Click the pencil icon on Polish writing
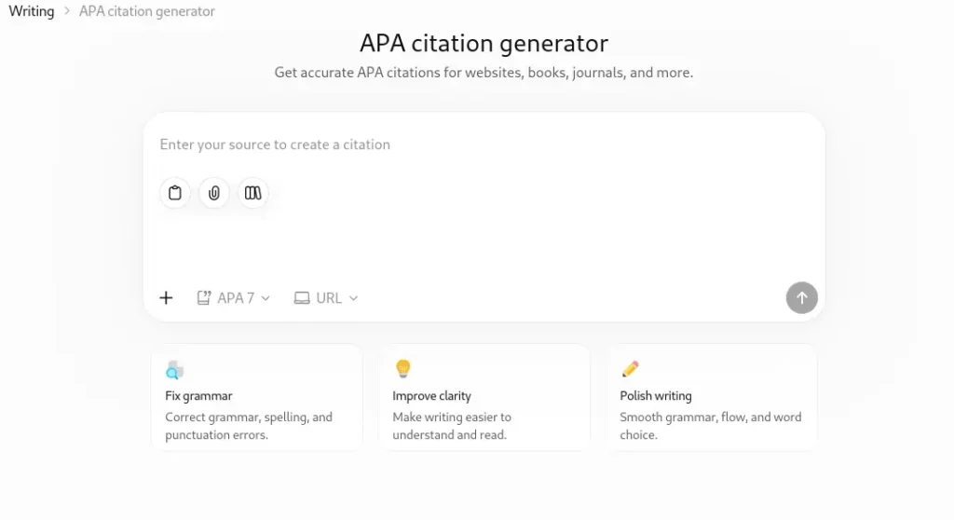The width and height of the screenshot is (954, 520). pos(631,369)
